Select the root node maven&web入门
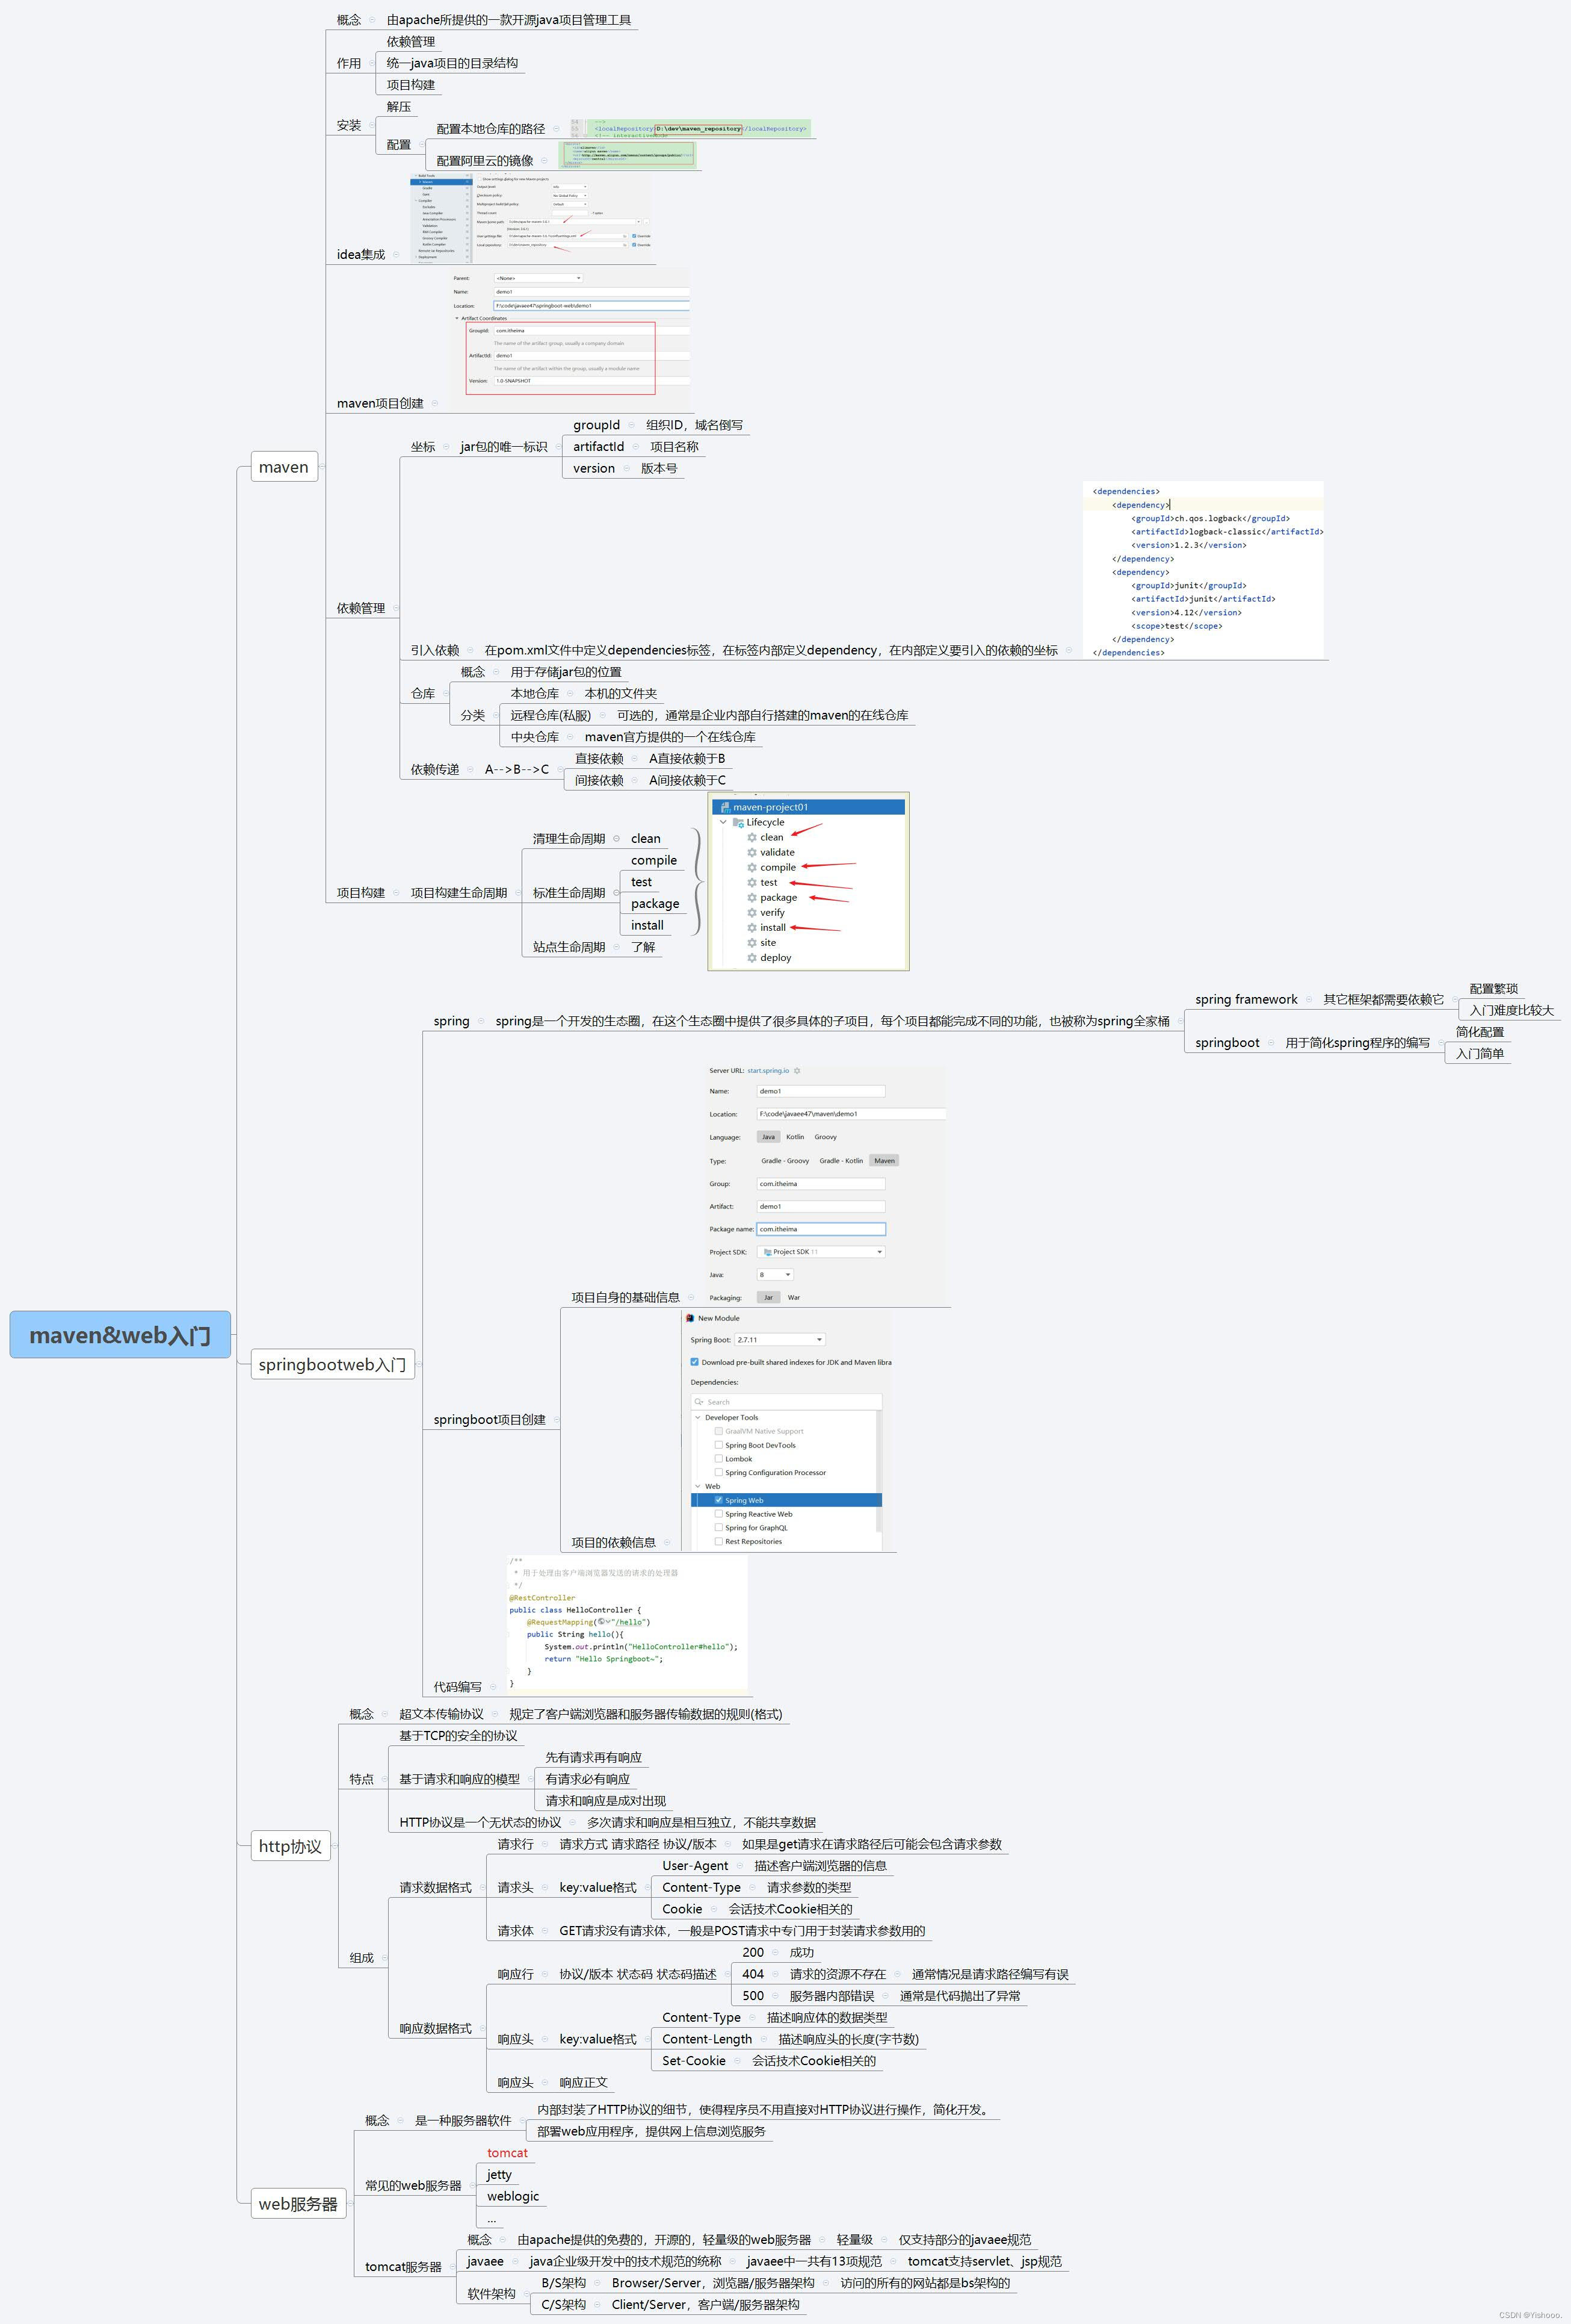The height and width of the screenshot is (2324, 1571). tap(120, 1335)
